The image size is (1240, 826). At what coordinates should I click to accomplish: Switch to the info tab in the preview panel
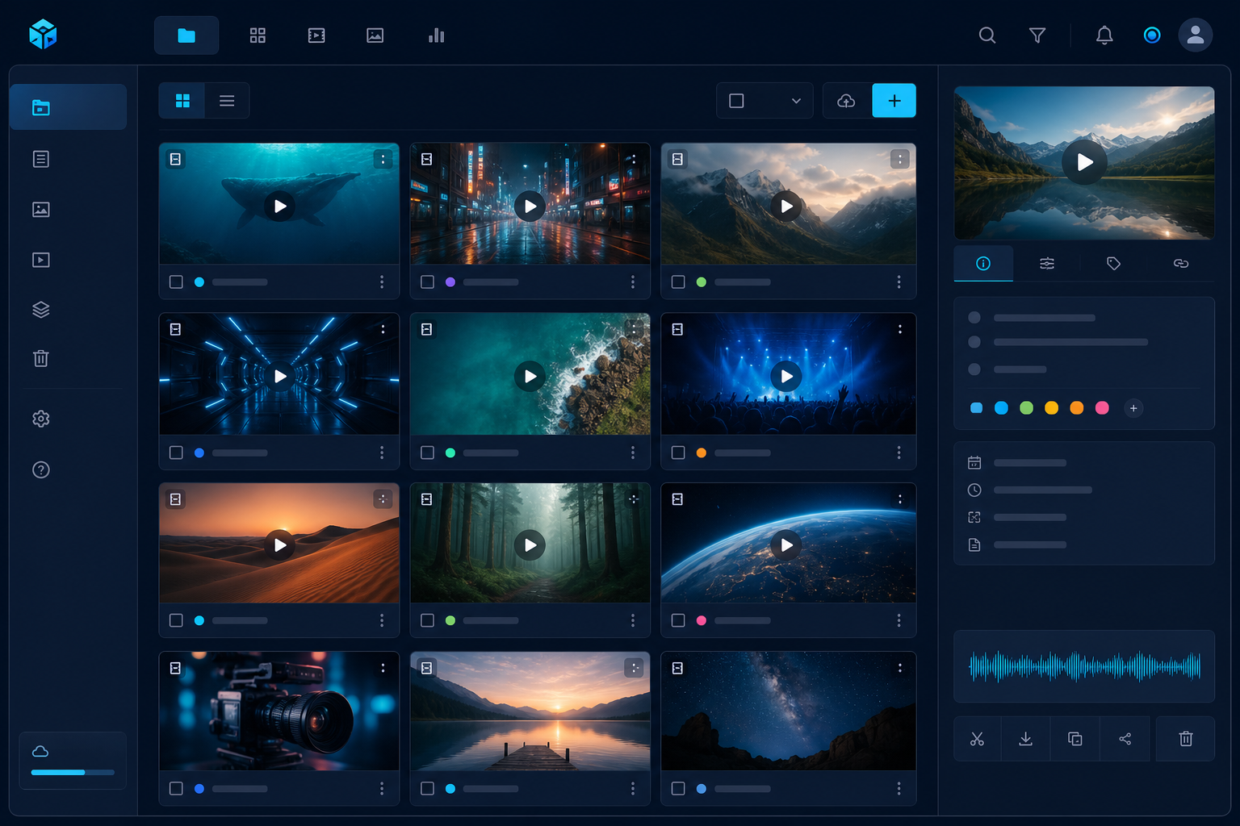983,264
